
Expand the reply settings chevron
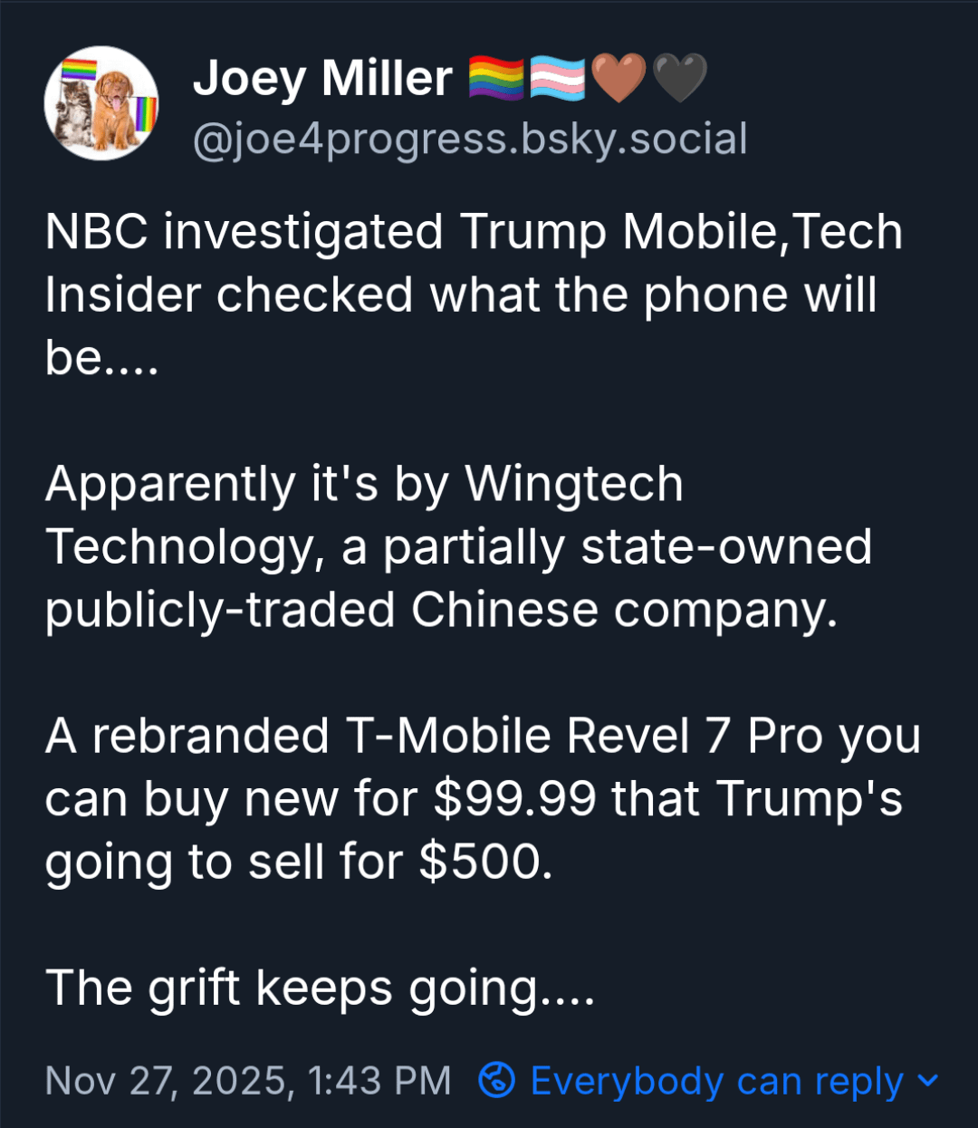click(x=927, y=1080)
